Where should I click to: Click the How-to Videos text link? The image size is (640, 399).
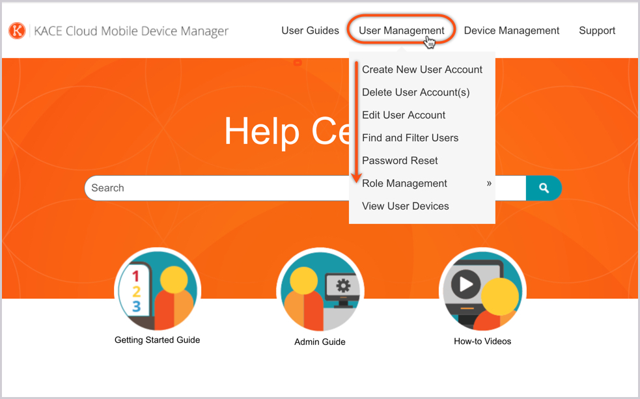[482, 341]
